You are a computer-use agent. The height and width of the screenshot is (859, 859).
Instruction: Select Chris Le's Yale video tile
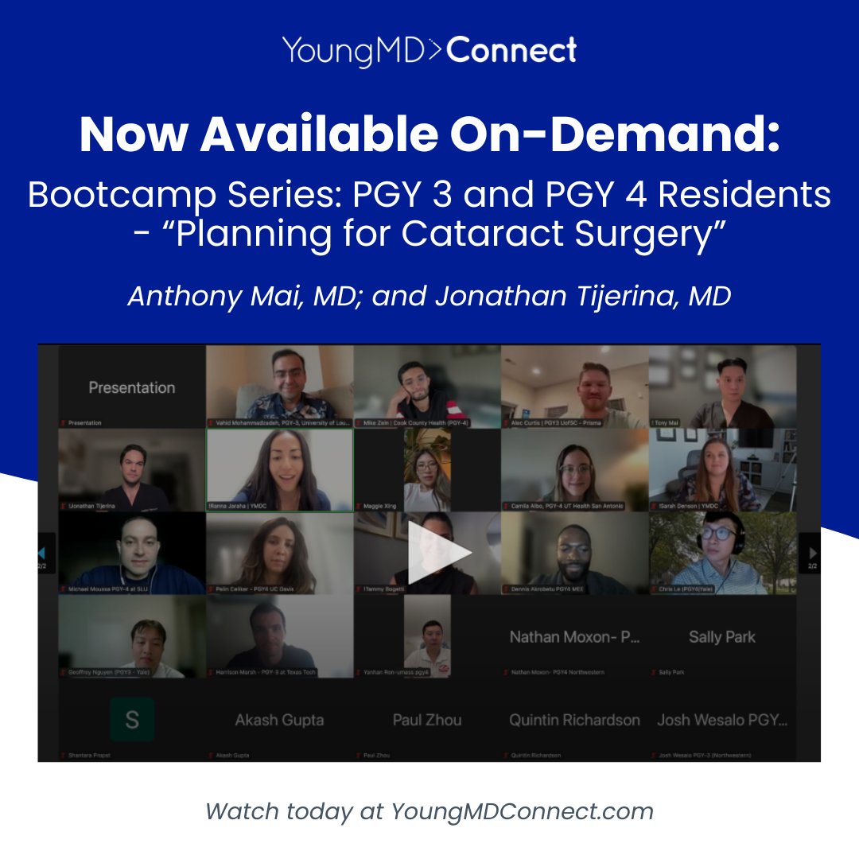pos(722,554)
